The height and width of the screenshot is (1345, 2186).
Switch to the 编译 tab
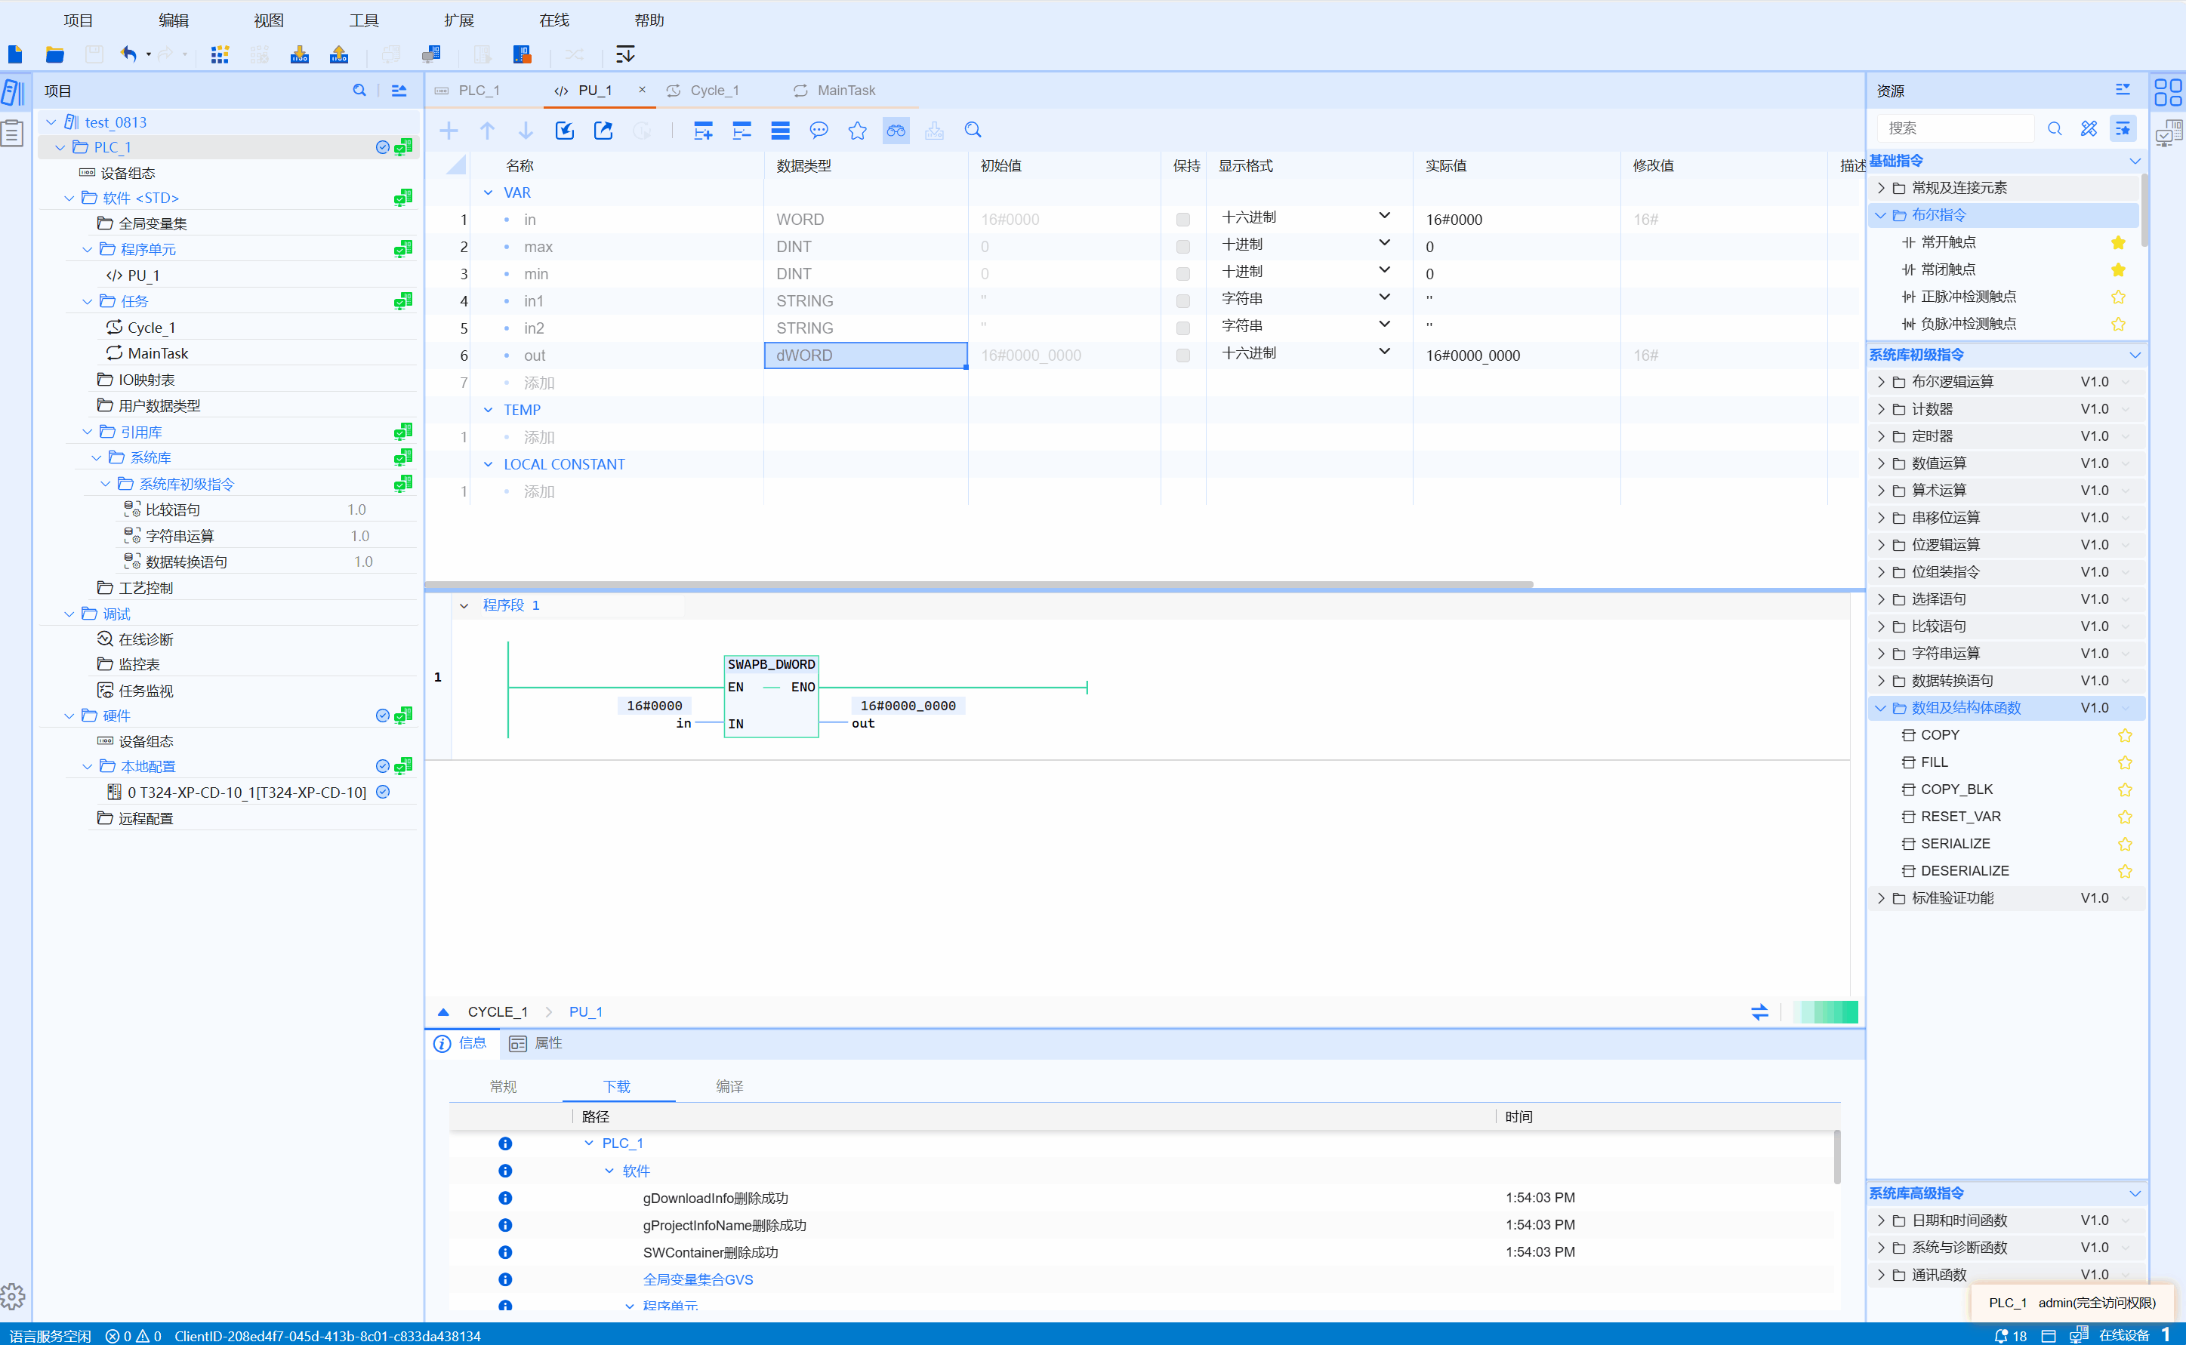click(x=729, y=1086)
